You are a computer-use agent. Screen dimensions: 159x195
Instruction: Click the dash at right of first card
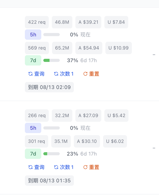coord(154,55)
